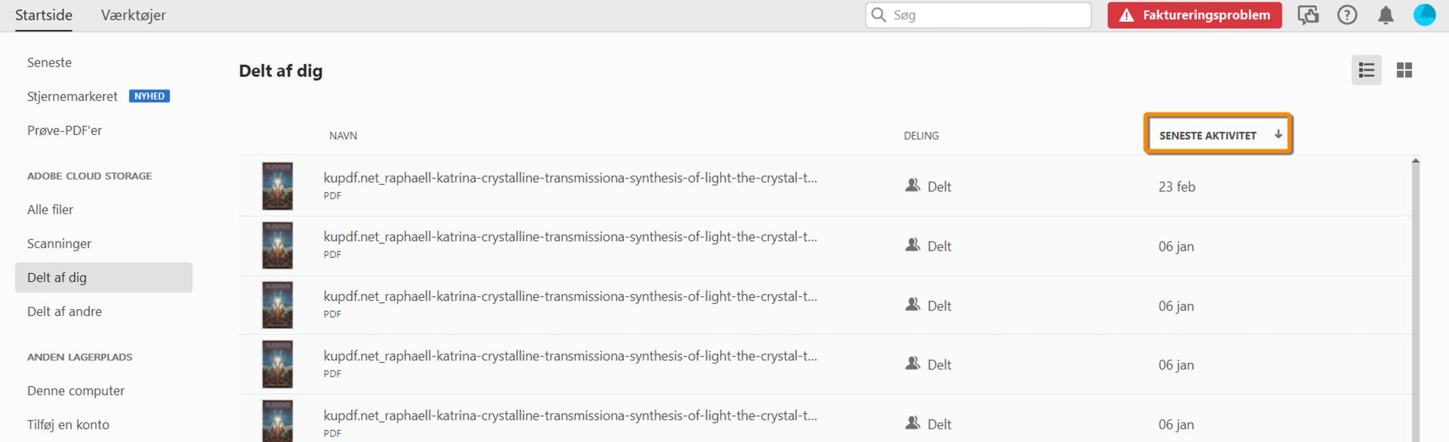Click the scrollbar up arrow
The width and height of the screenshot is (1449, 442).
point(1415,161)
